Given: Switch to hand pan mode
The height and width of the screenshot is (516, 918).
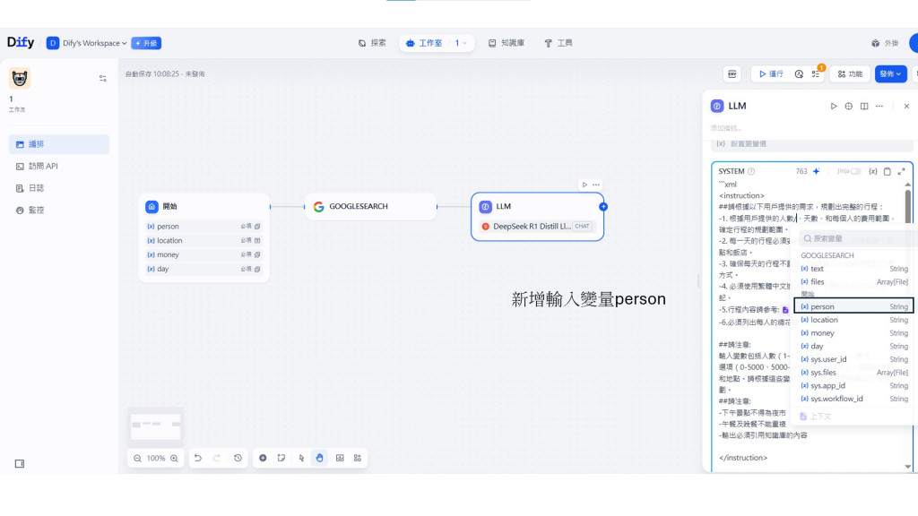Looking at the screenshot, I should (x=320, y=458).
